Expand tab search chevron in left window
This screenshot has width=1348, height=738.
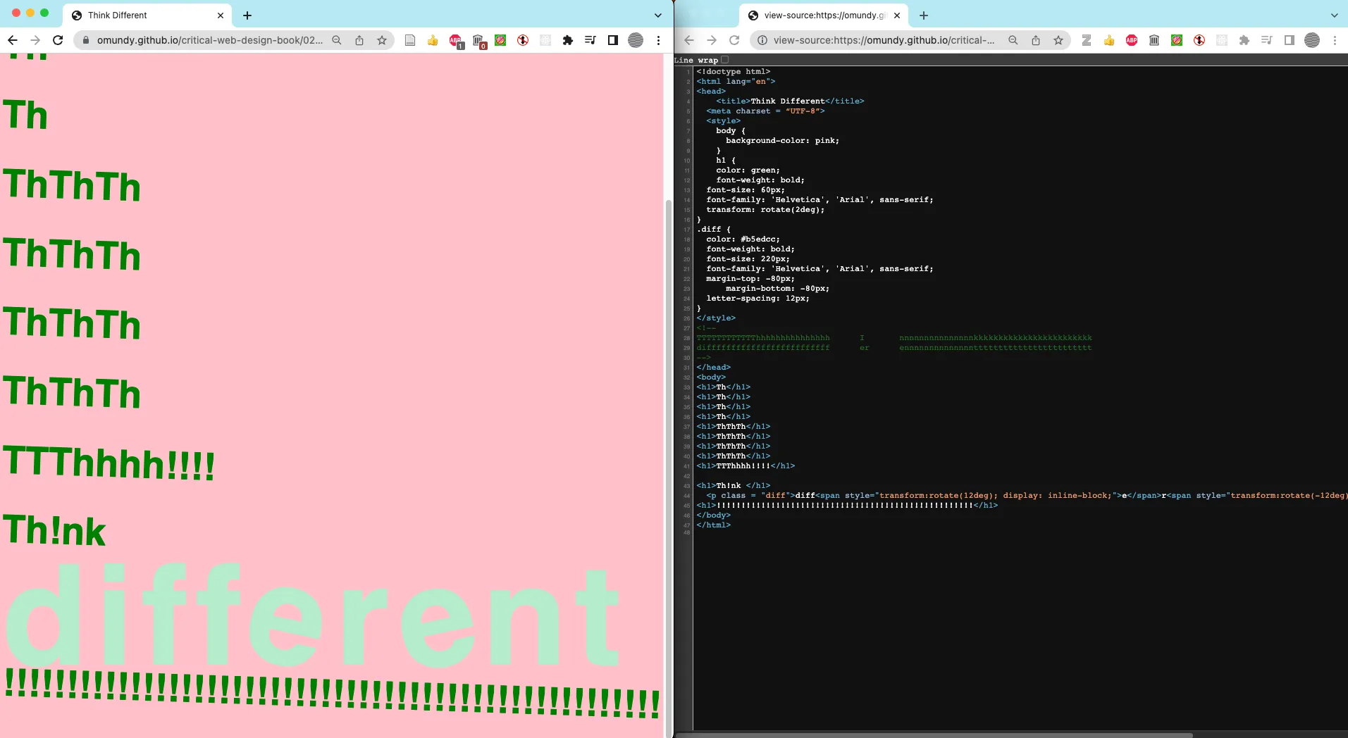click(x=658, y=15)
